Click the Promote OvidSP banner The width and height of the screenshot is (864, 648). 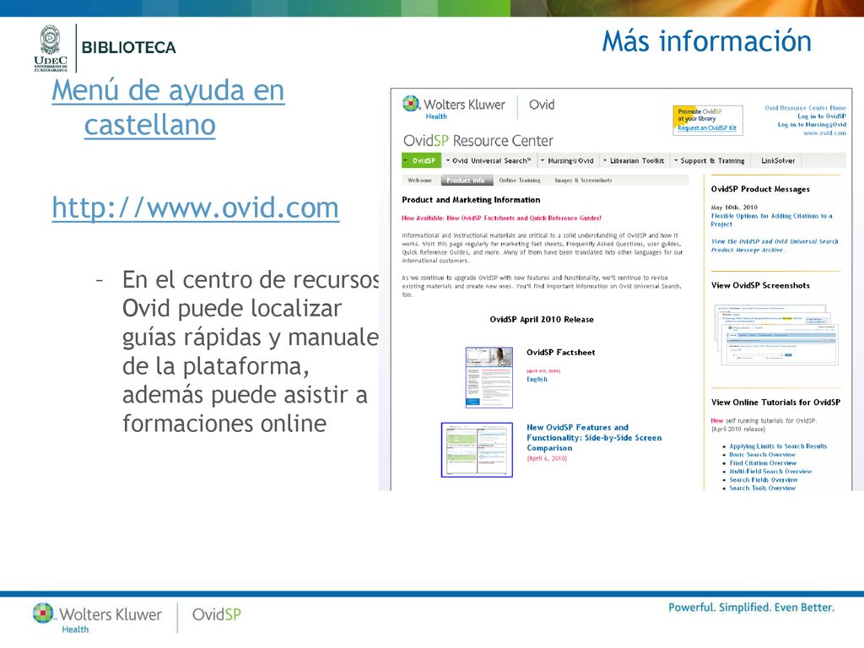click(708, 120)
